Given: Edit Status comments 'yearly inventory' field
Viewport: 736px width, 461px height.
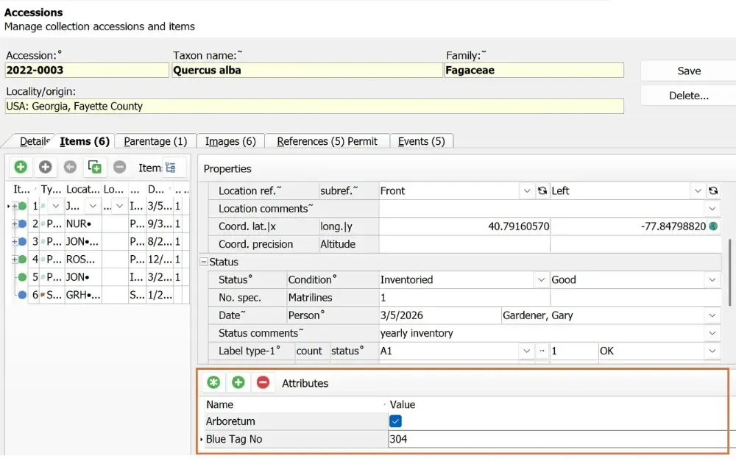Looking at the screenshot, I should click(542, 334).
